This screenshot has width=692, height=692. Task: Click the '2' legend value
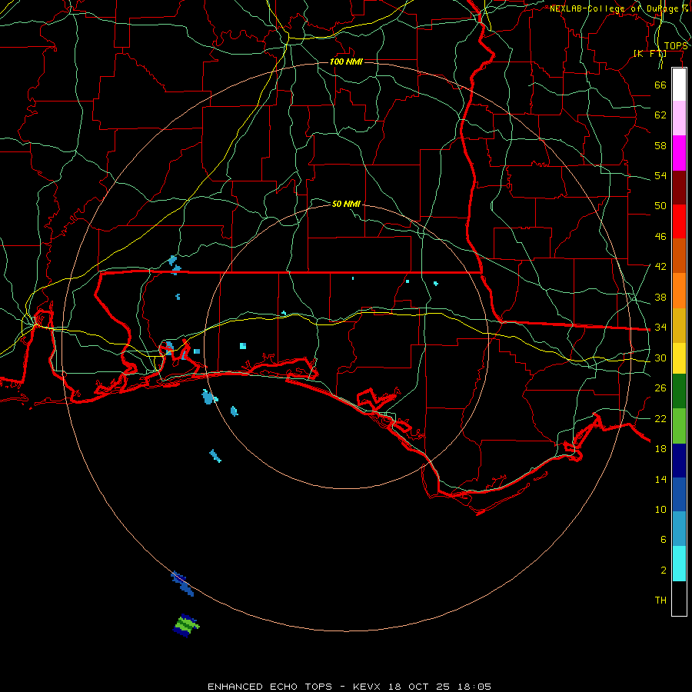(664, 571)
